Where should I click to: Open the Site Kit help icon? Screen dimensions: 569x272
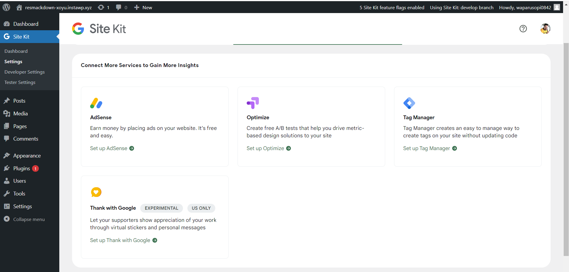point(523,28)
